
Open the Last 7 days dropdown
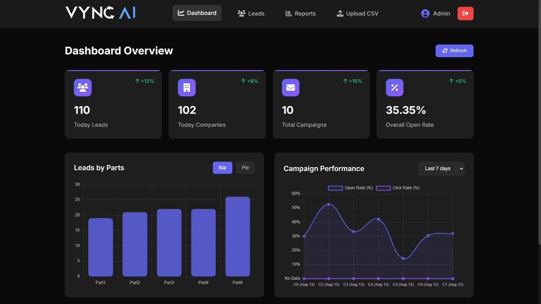tap(441, 168)
